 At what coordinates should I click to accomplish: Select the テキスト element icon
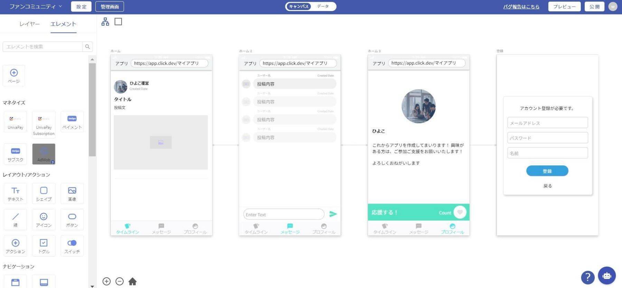16,194
